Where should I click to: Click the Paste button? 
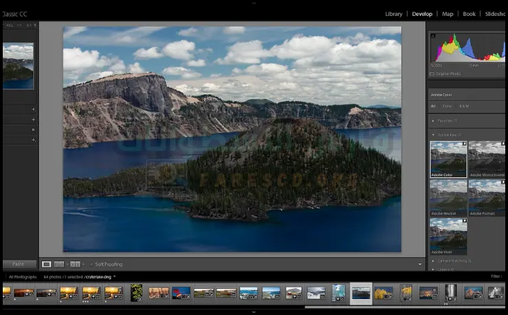(x=19, y=264)
